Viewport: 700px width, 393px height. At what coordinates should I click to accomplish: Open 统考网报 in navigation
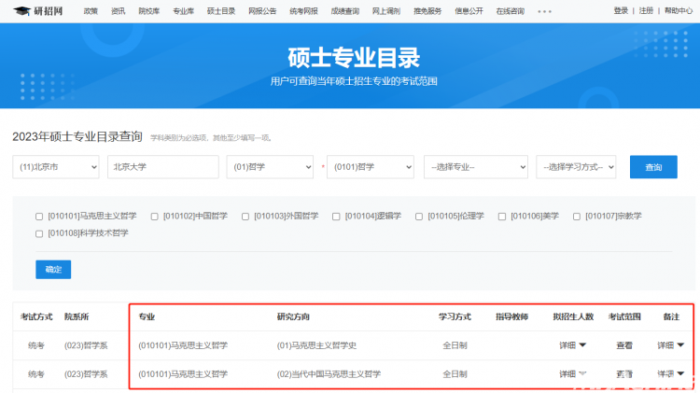coord(303,10)
